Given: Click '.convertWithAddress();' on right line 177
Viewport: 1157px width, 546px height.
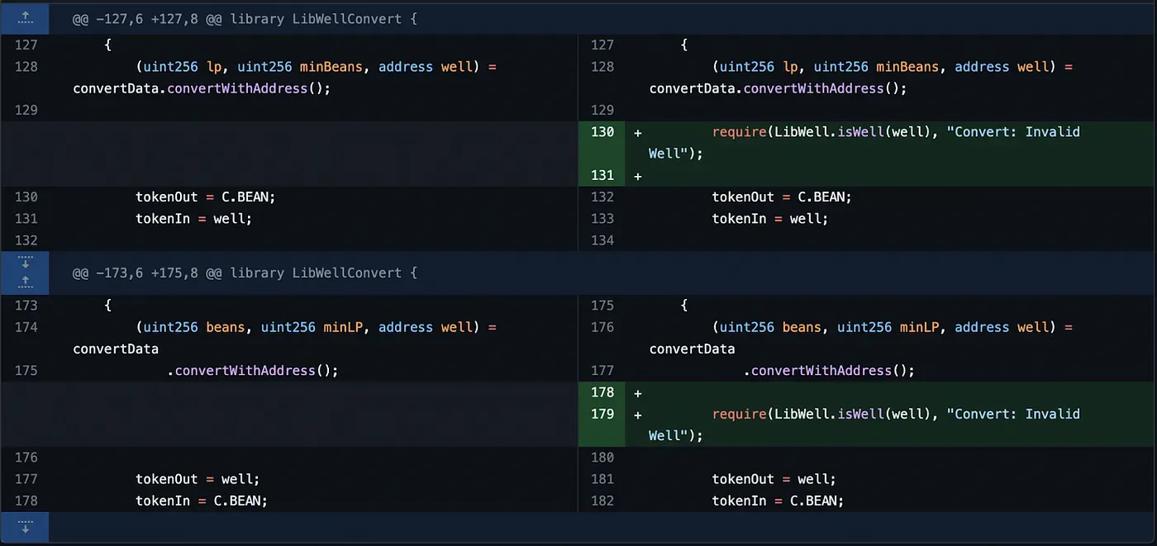Looking at the screenshot, I should click(x=829, y=371).
